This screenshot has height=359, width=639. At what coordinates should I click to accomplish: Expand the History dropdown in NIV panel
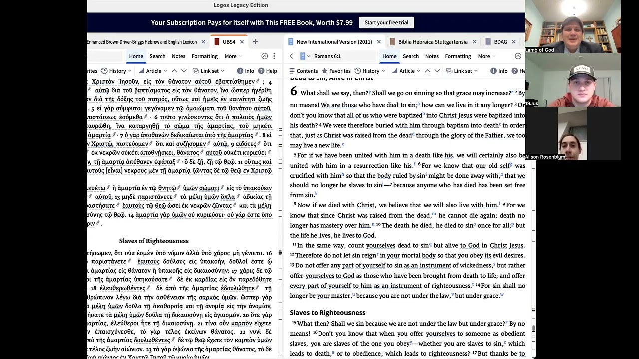pos(383,71)
